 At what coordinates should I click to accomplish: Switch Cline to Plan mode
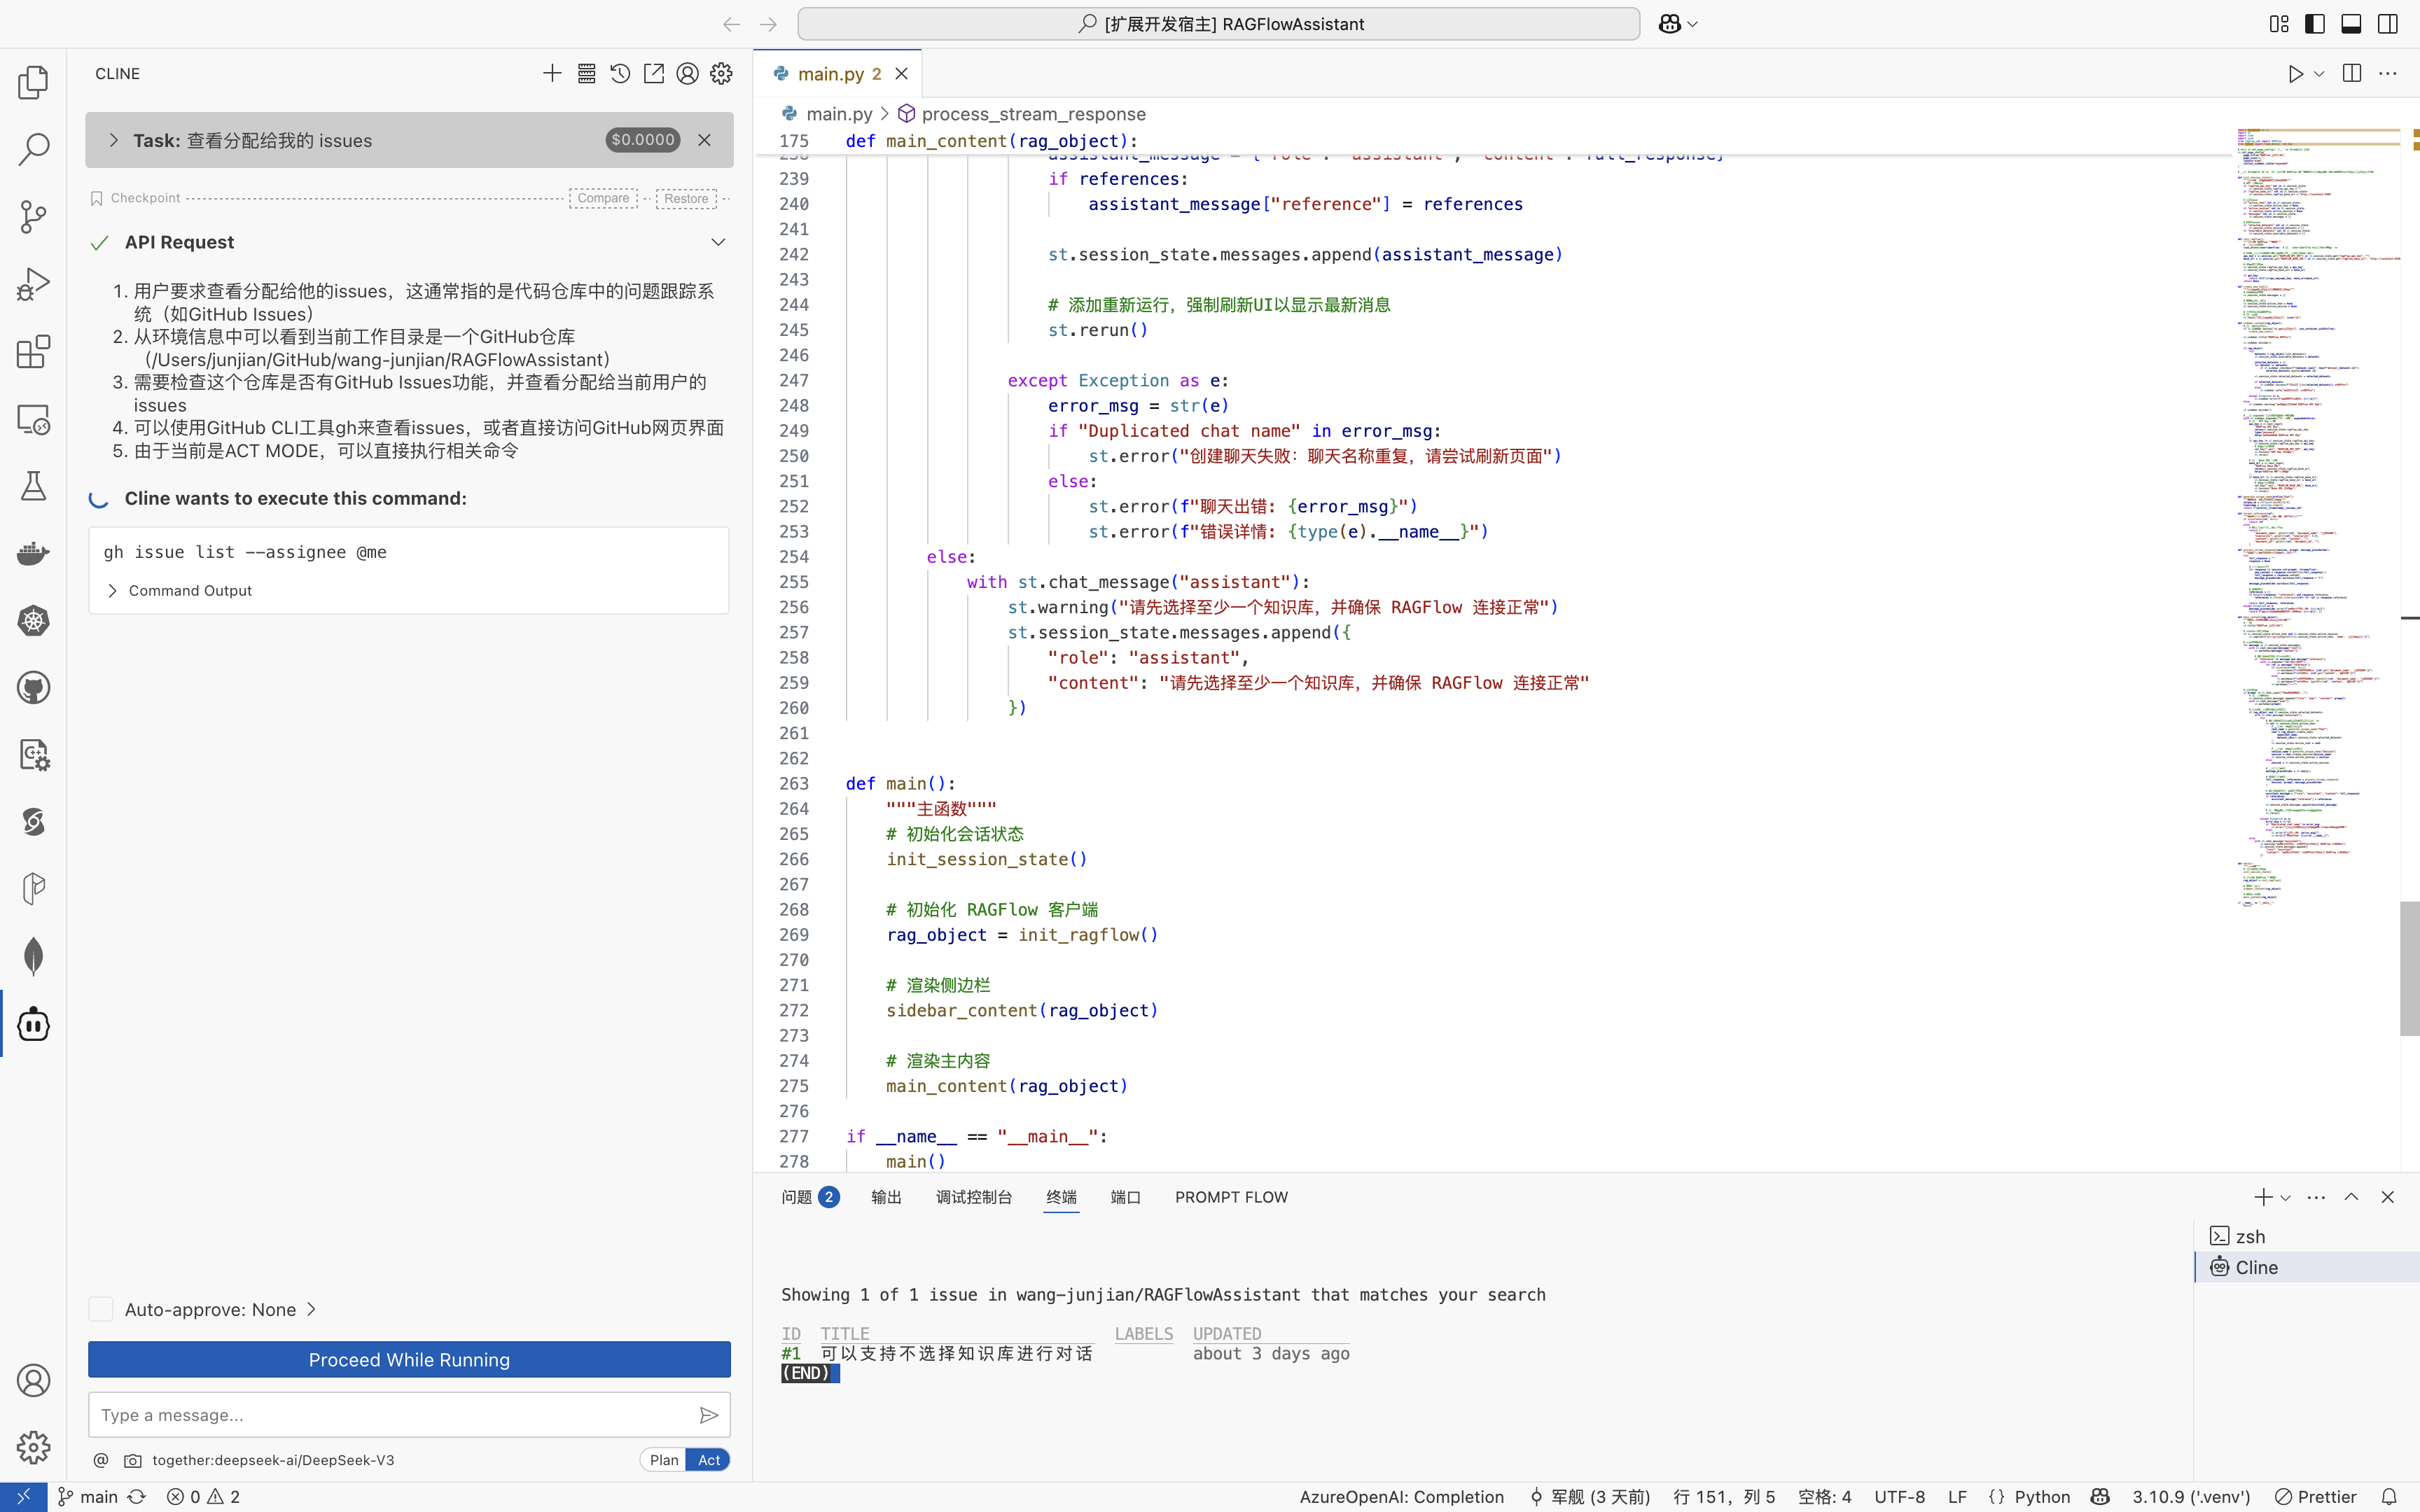point(663,1460)
